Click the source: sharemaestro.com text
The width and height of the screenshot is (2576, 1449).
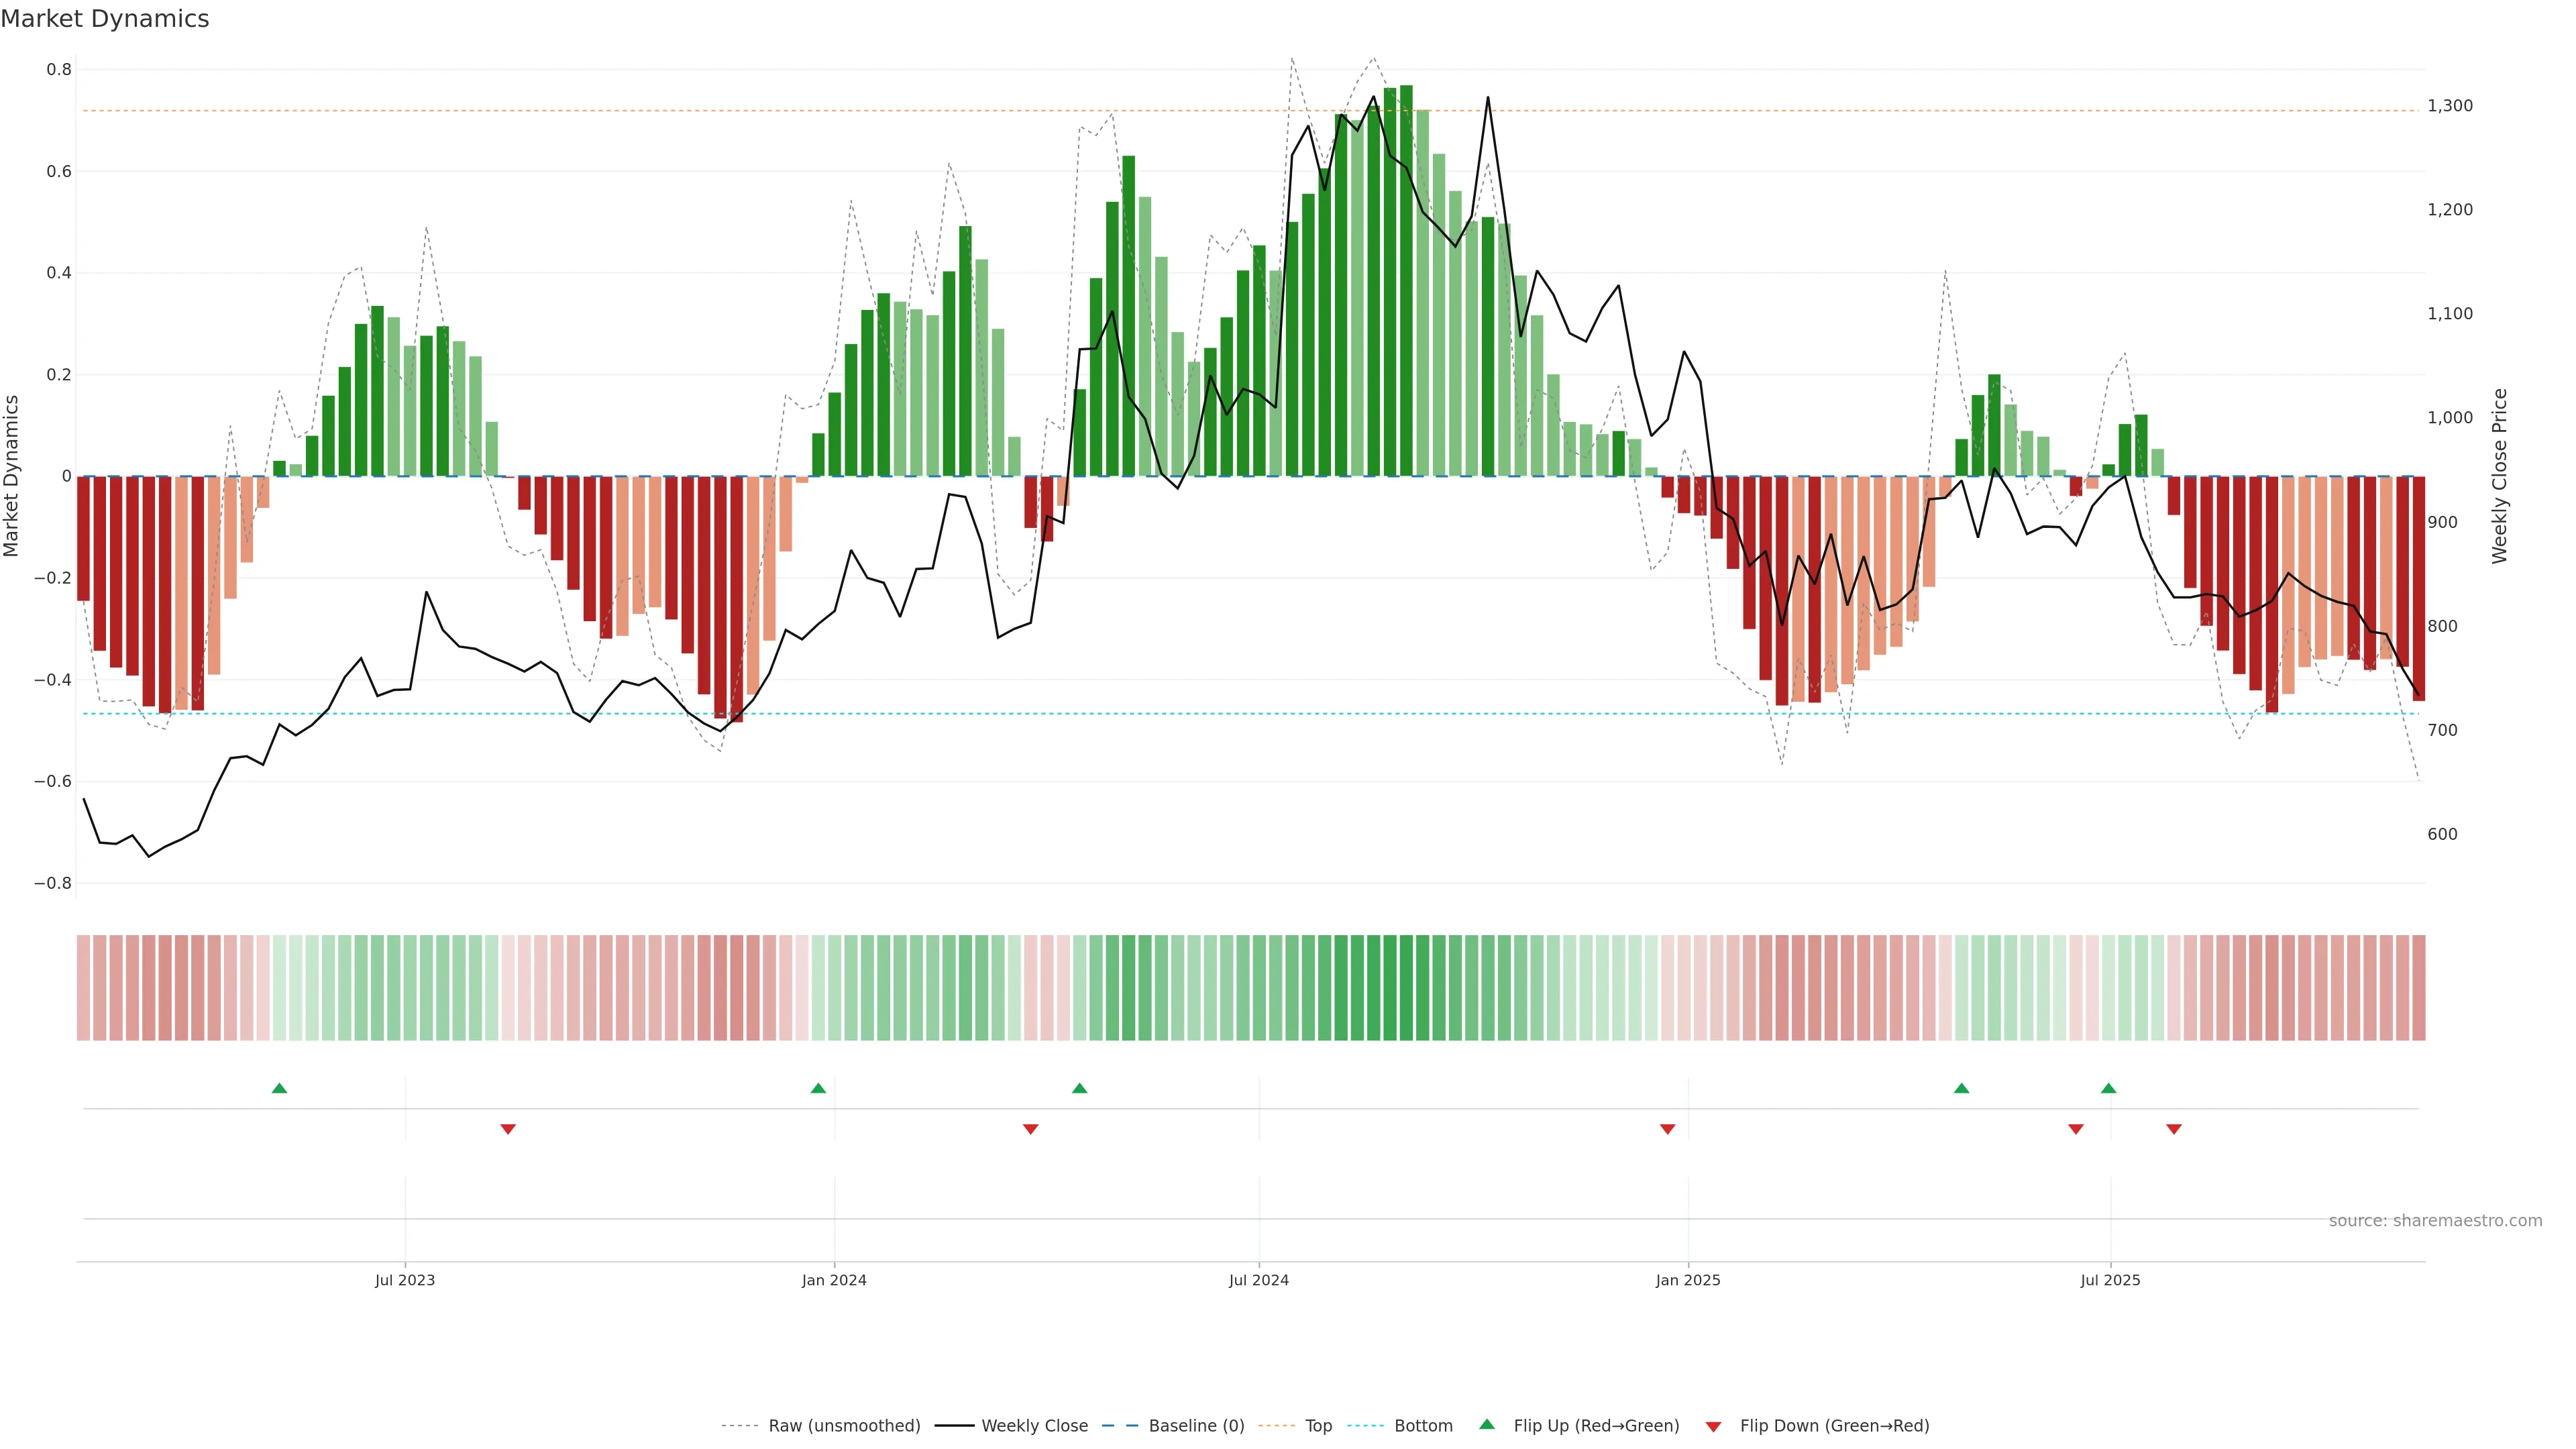(2435, 1221)
